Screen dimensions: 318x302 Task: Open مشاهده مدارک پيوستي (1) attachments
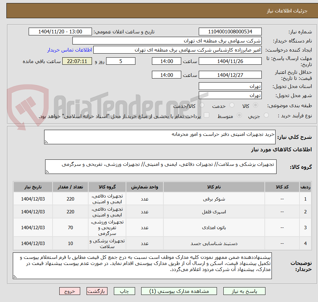pyautogui.click(x=179, y=291)
